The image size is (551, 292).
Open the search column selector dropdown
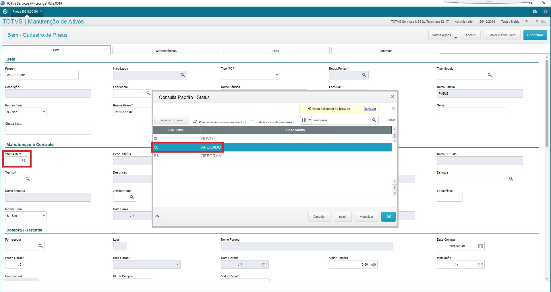(306, 120)
